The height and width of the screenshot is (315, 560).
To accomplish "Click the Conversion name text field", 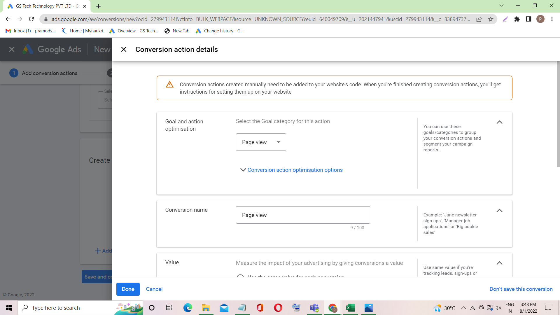I will (x=303, y=215).
